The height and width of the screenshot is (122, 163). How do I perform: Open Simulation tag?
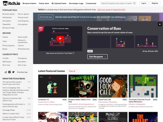click(x=7, y=21)
